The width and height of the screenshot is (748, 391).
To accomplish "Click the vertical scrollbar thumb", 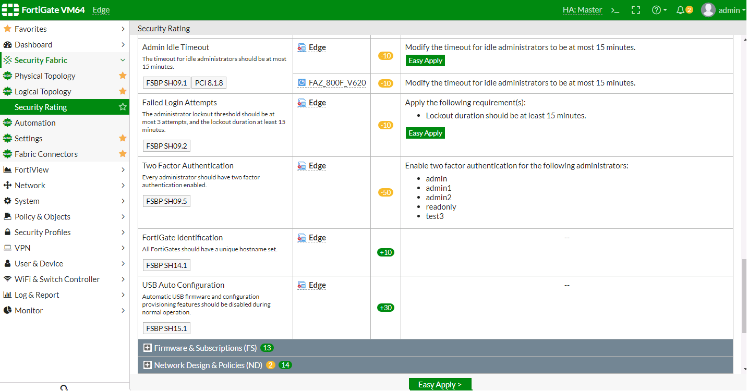I will (743, 296).
